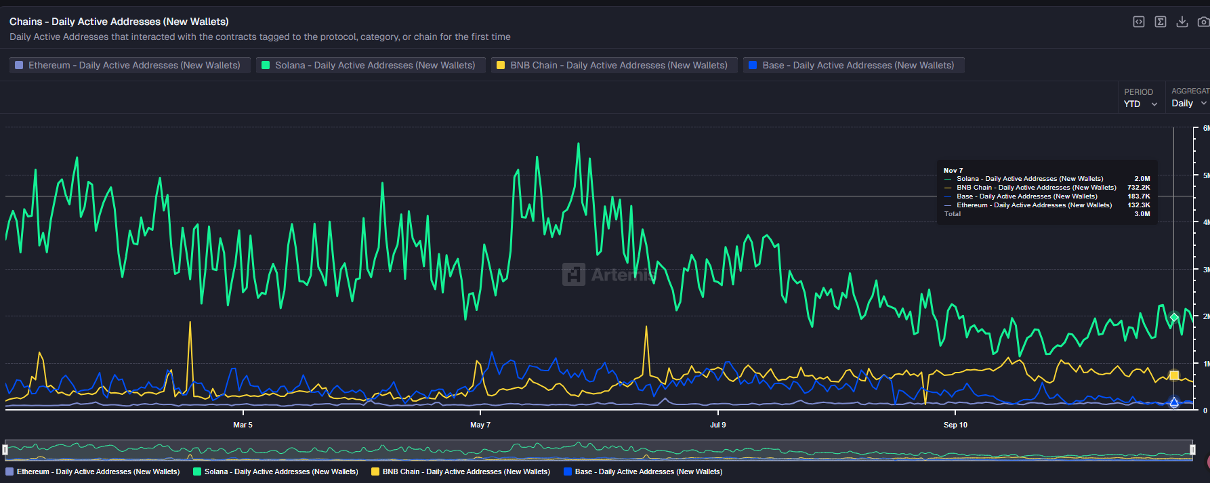Toggle Solana series in bottom legend
Image resolution: width=1210 pixels, height=483 pixels.
pos(276,471)
